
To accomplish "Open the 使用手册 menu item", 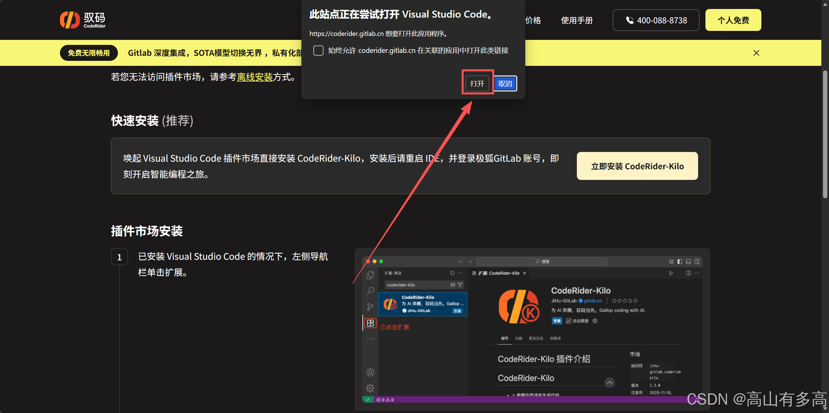I will pos(577,20).
